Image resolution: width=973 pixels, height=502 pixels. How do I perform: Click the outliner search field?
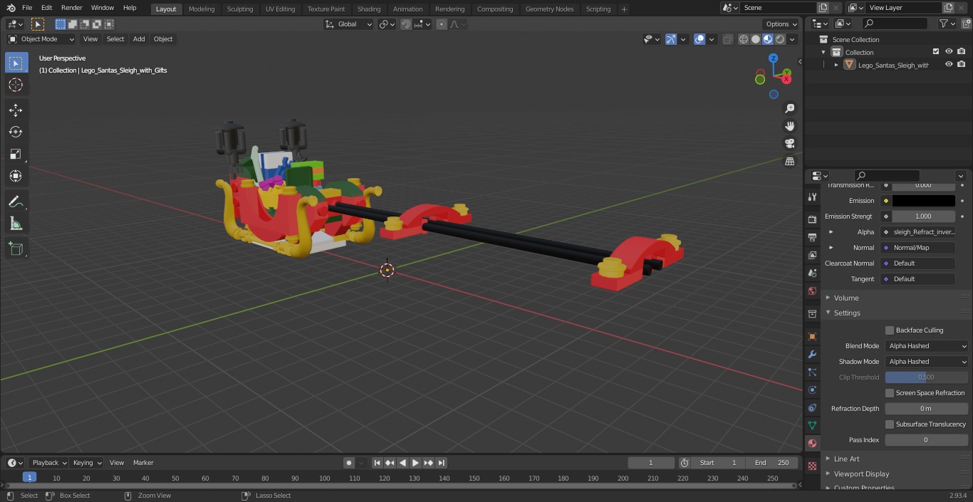coord(895,23)
